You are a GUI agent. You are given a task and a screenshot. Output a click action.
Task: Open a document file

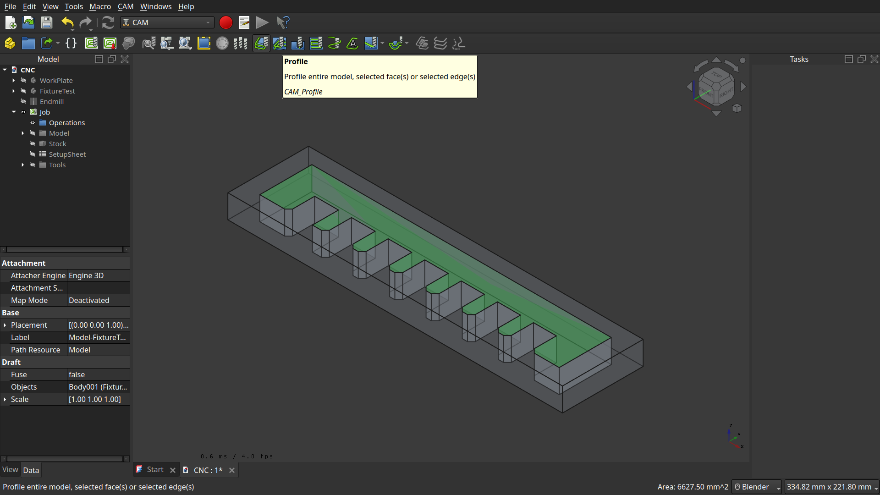point(28,22)
